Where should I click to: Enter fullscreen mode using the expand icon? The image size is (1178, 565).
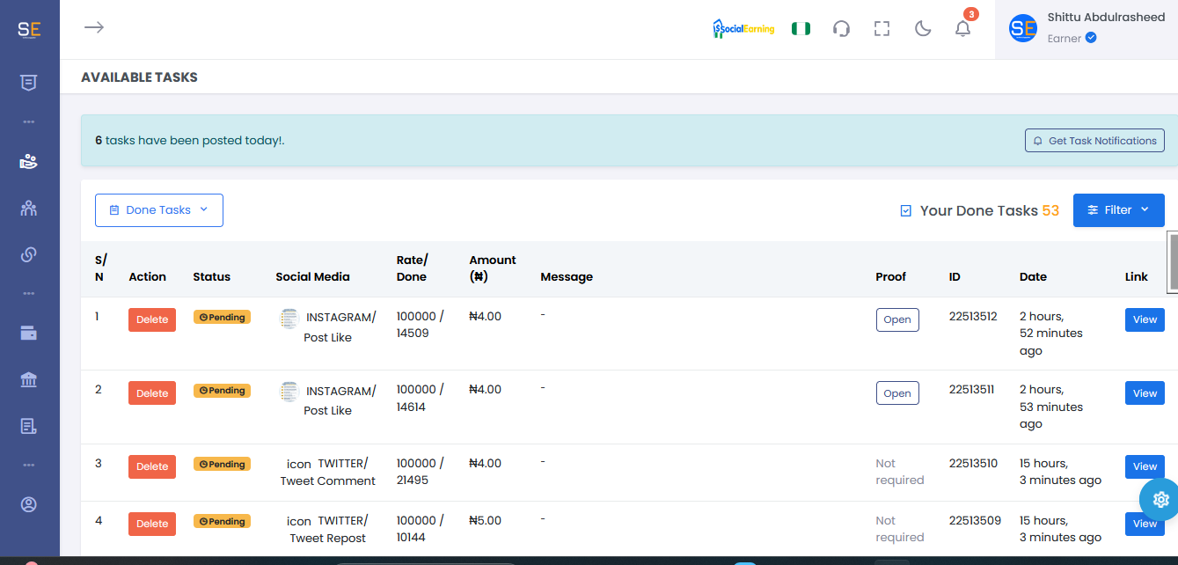[x=882, y=29]
